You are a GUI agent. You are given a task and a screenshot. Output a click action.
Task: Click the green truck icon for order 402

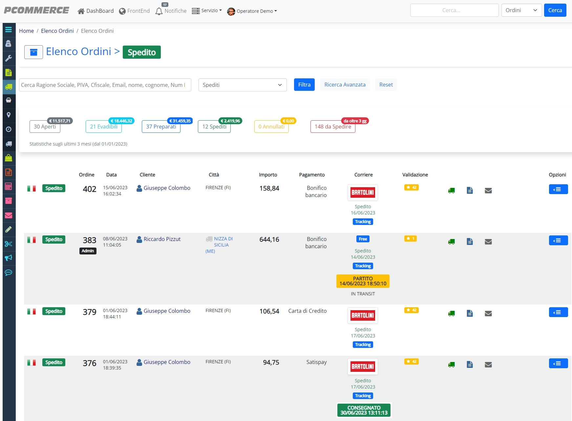point(452,190)
